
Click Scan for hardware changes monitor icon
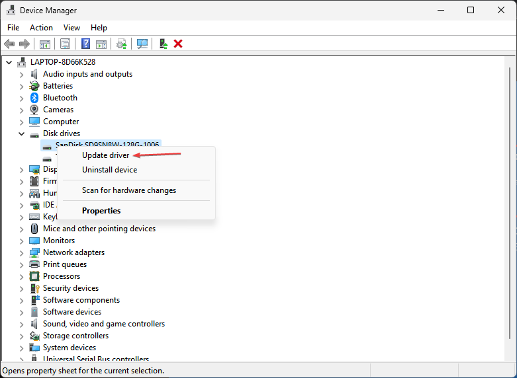(x=142, y=44)
